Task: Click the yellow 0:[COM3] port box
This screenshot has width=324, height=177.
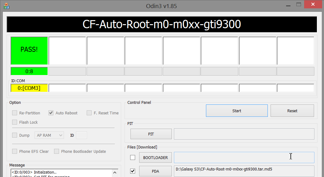Action: click(x=29, y=88)
